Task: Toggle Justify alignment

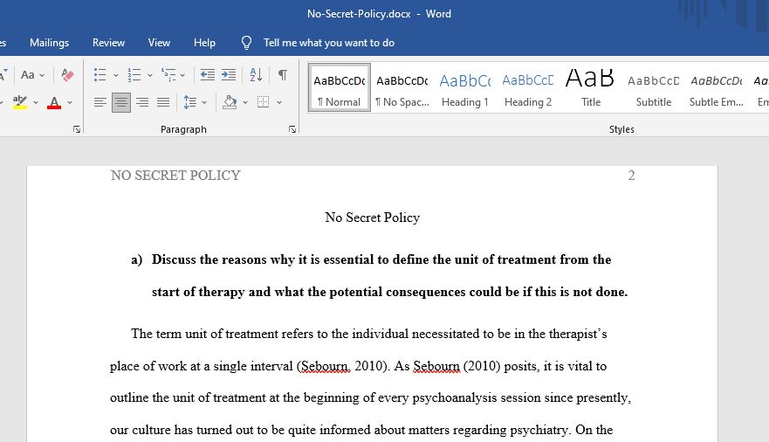Action: click(163, 102)
